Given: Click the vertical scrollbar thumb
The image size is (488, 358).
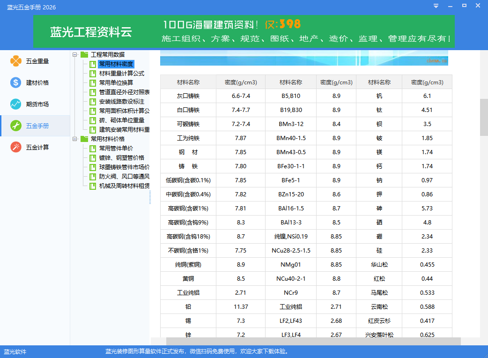Looking at the screenshot, I should [484, 117].
